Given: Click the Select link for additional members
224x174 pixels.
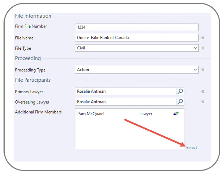Looking at the screenshot, I should tap(192, 148).
